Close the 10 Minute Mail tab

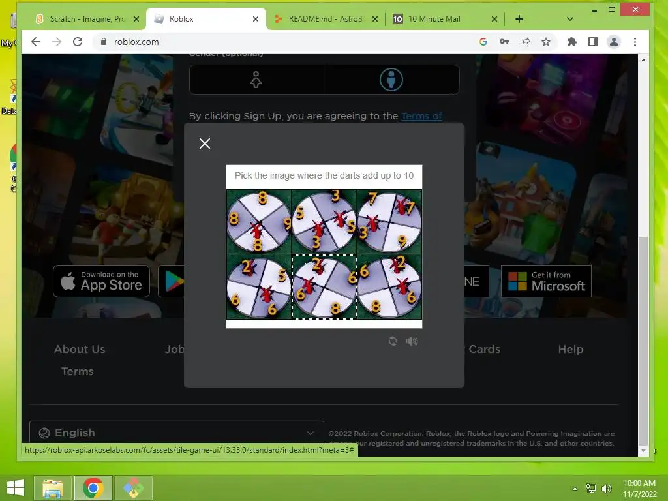pyautogui.click(x=494, y=19)
